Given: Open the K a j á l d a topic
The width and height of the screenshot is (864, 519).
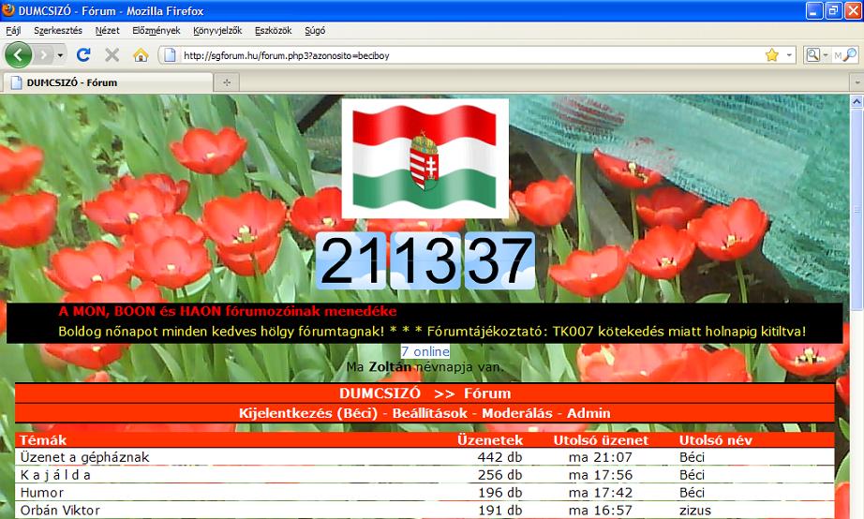Looking at the screenshot, I should click(x=55, y=475).
